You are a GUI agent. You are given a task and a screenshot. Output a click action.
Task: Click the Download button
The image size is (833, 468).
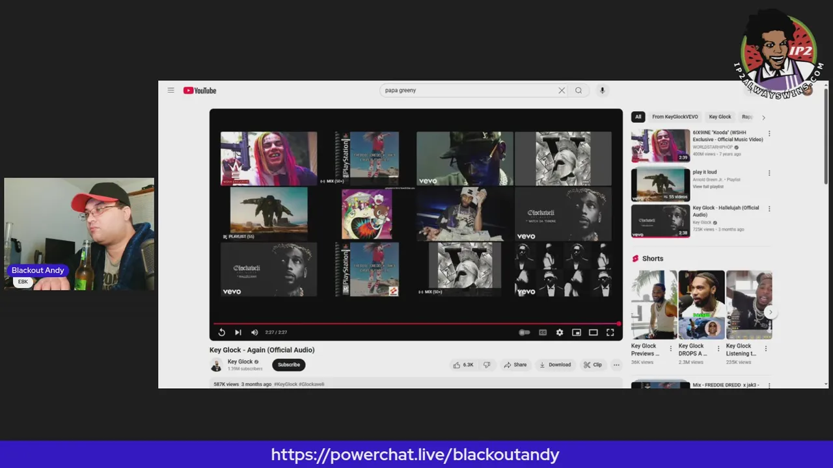tap(555, 365)
